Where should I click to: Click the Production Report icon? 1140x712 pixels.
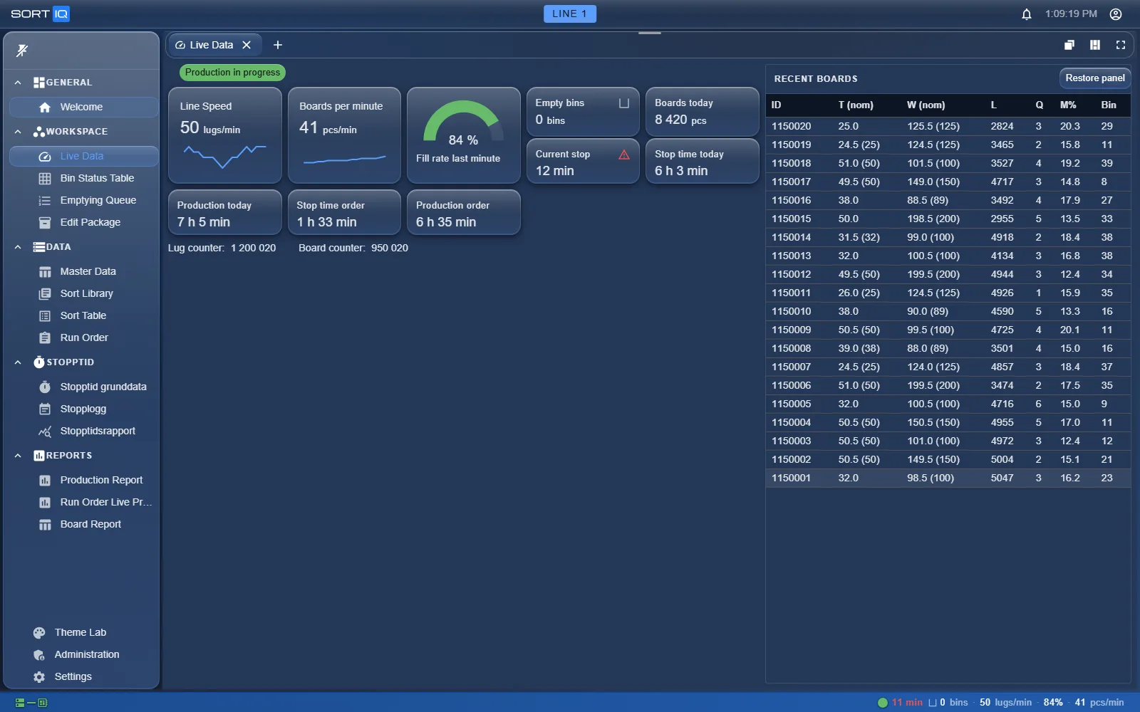coord(45,480)
